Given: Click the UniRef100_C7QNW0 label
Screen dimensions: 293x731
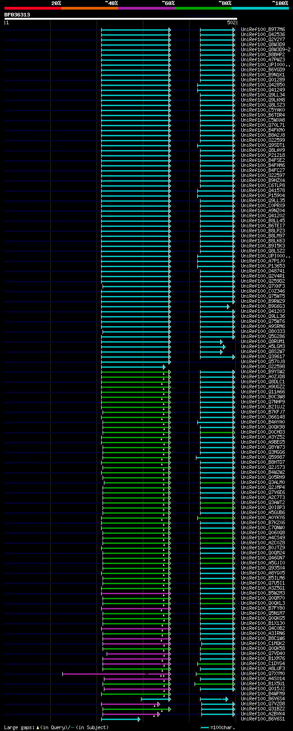Looking at the screenshot, I should click(x=263, y=527).
